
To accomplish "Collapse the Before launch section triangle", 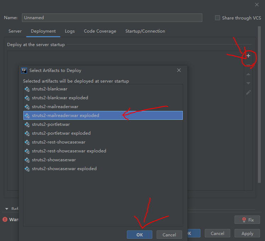I will coord(7,209).
